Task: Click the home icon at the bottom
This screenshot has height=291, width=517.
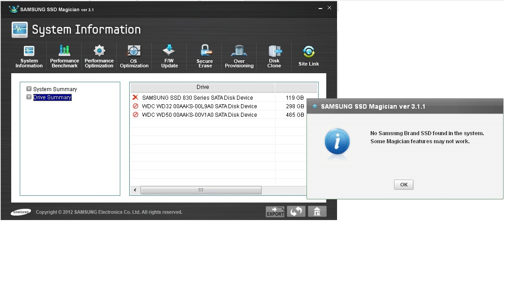Action: [317, 212]
